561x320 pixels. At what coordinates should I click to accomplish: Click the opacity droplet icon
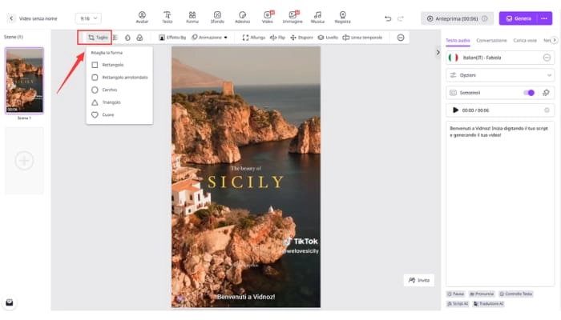(x=127, y=38)
